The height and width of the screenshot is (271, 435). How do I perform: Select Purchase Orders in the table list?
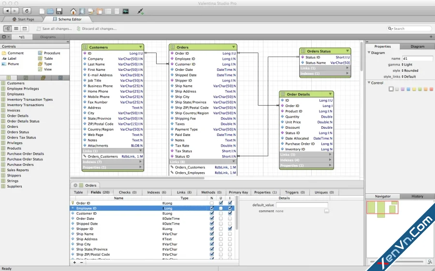20,164
